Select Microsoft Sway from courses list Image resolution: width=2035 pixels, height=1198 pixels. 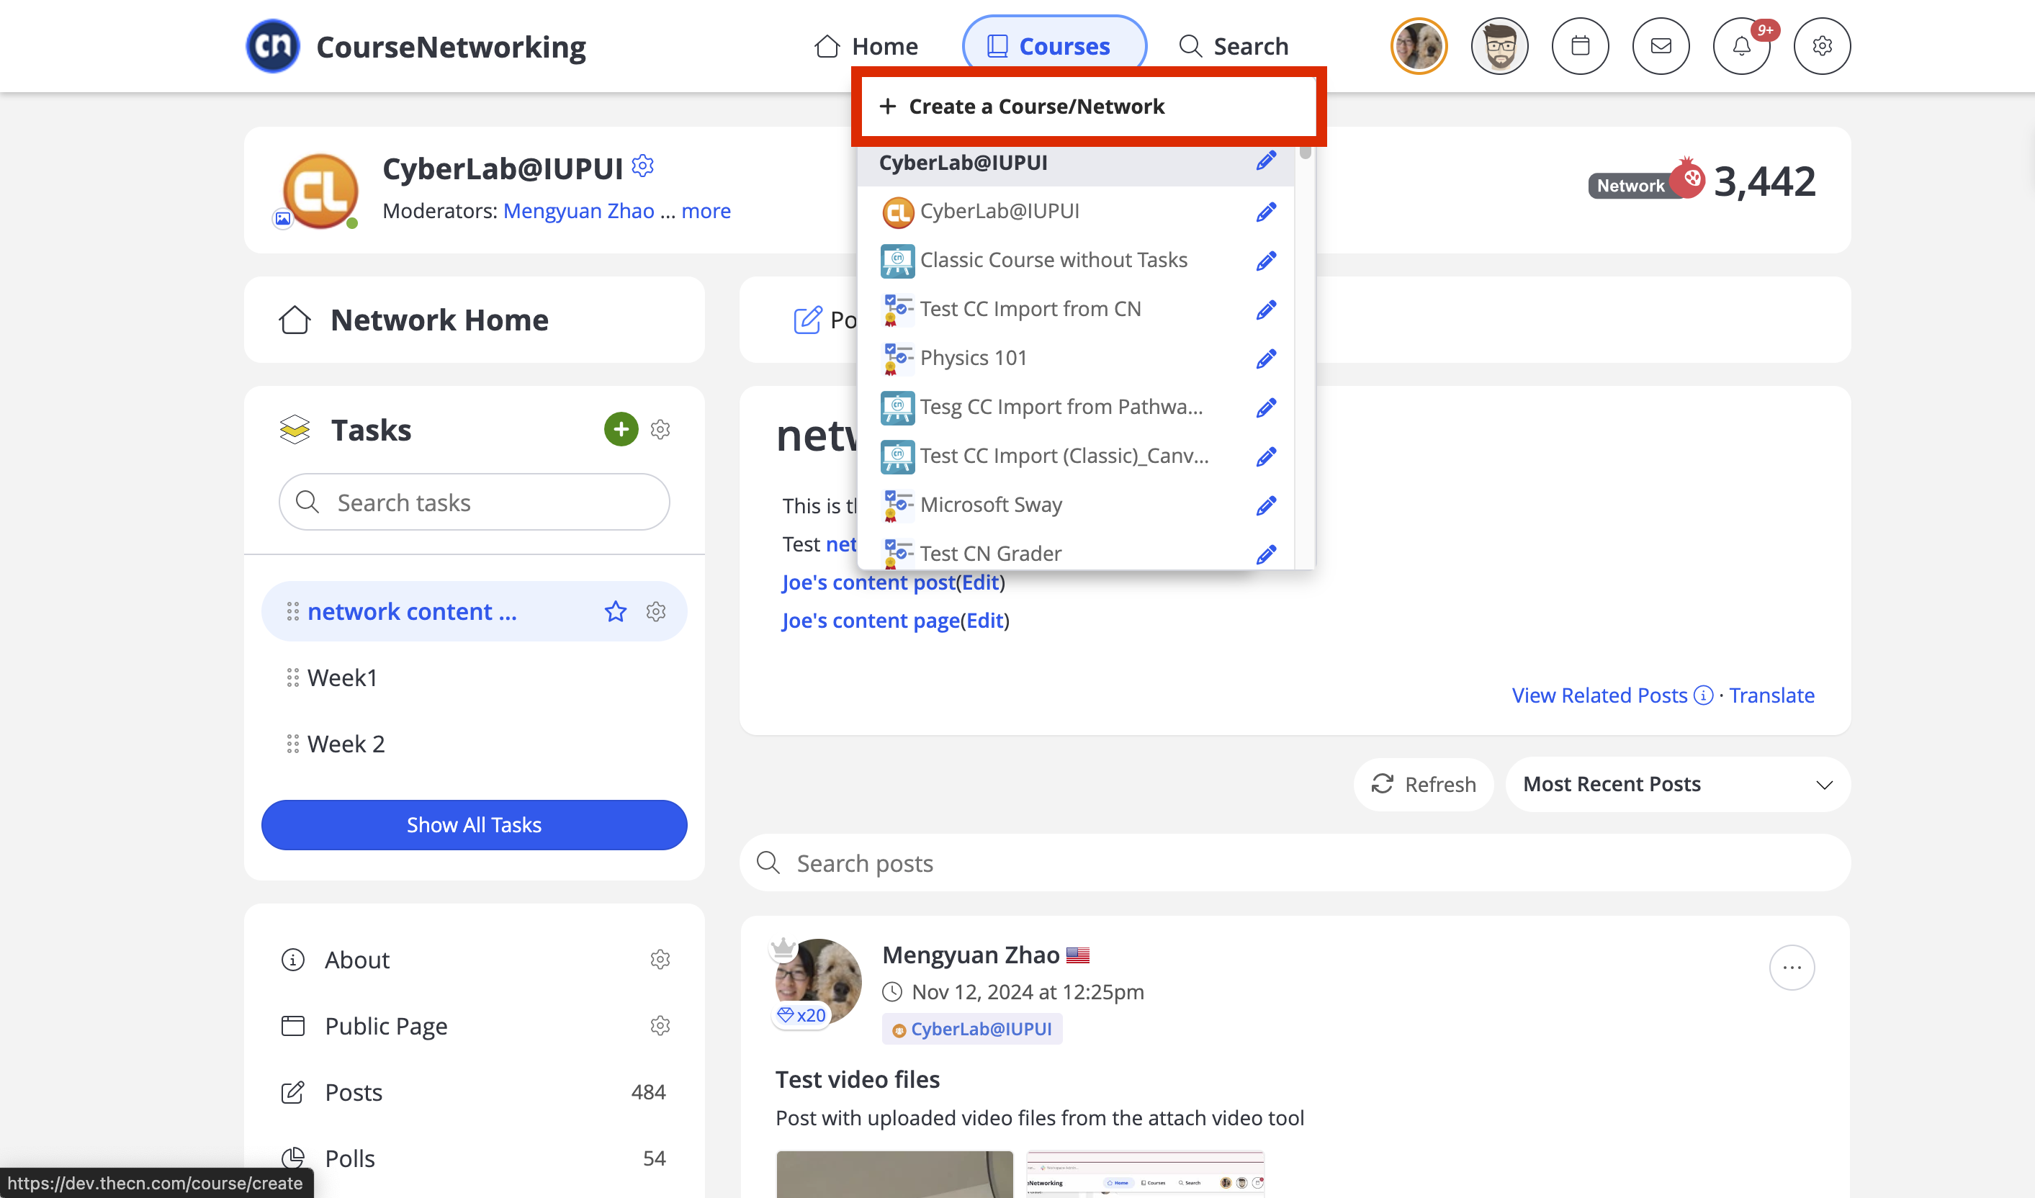991,505
